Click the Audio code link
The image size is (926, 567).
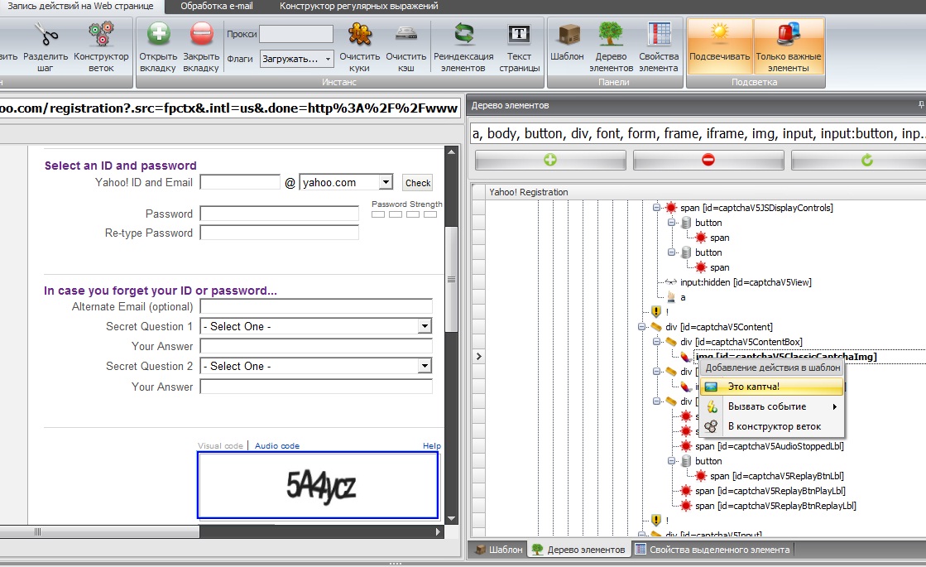[x=277, y=446]
